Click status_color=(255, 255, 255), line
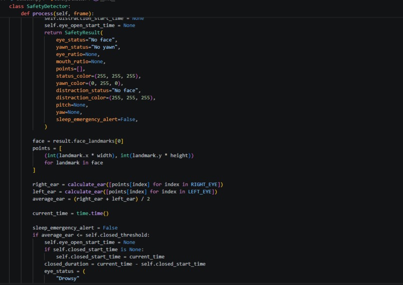This screenshot has width=403, height=285. click(98, 76)
